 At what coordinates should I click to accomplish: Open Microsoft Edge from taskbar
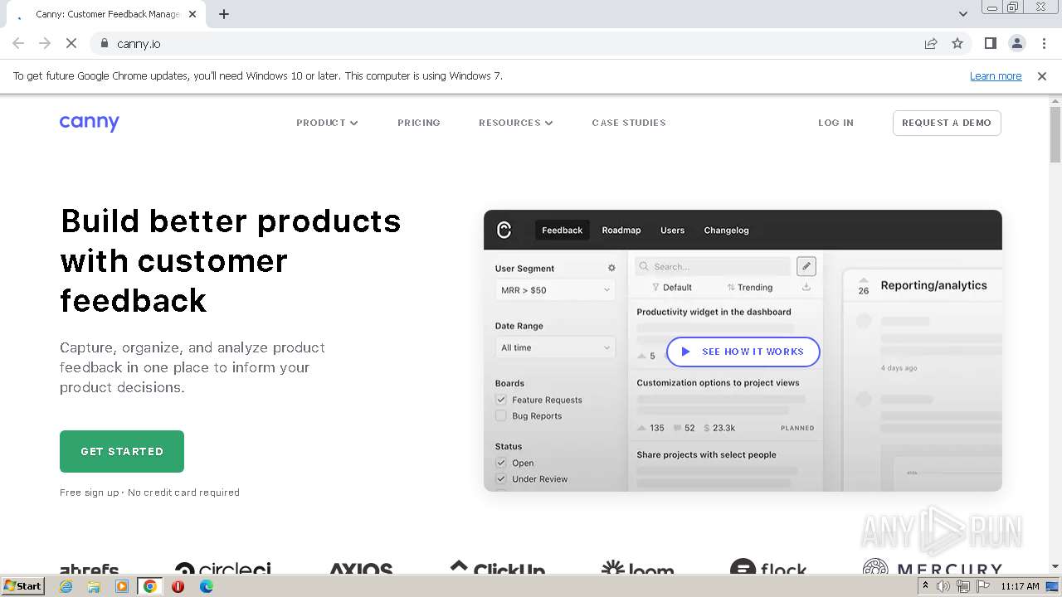point(206,586)
